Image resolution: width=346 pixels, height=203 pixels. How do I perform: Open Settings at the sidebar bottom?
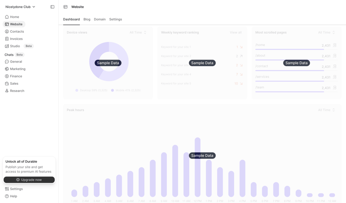coord(16,189)
